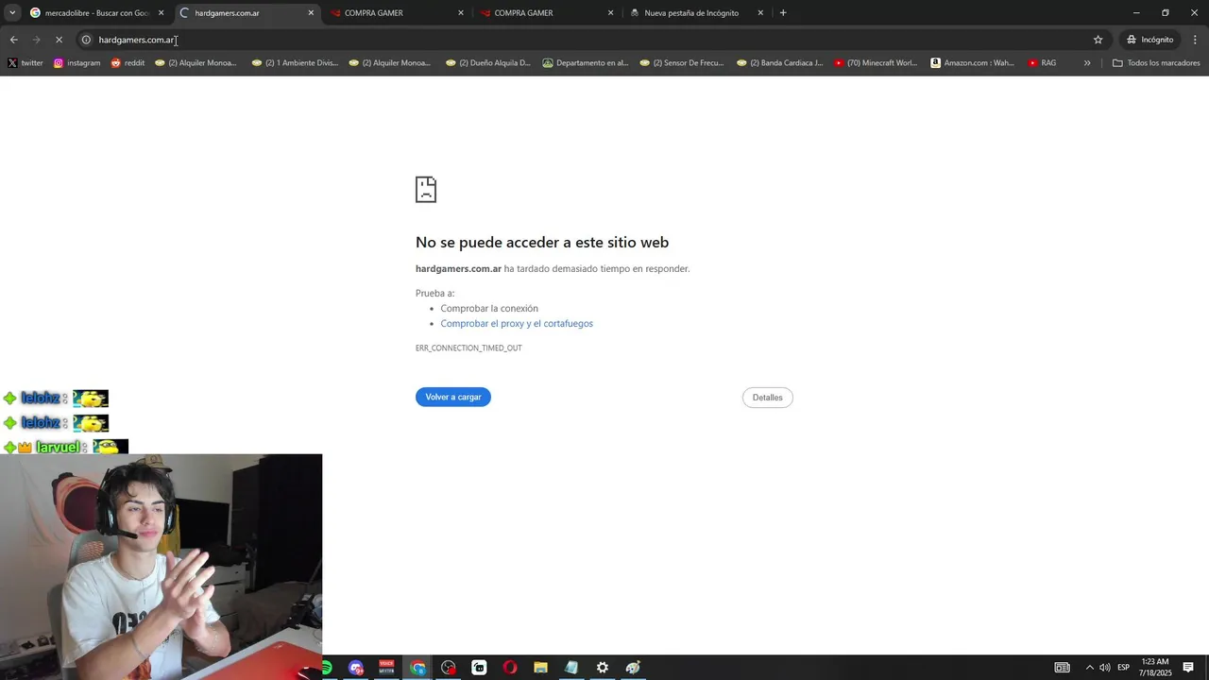Expand the tab search dropdown arrow

coord(11,13)
